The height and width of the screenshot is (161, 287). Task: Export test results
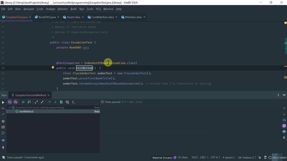[x=61, y=102]
